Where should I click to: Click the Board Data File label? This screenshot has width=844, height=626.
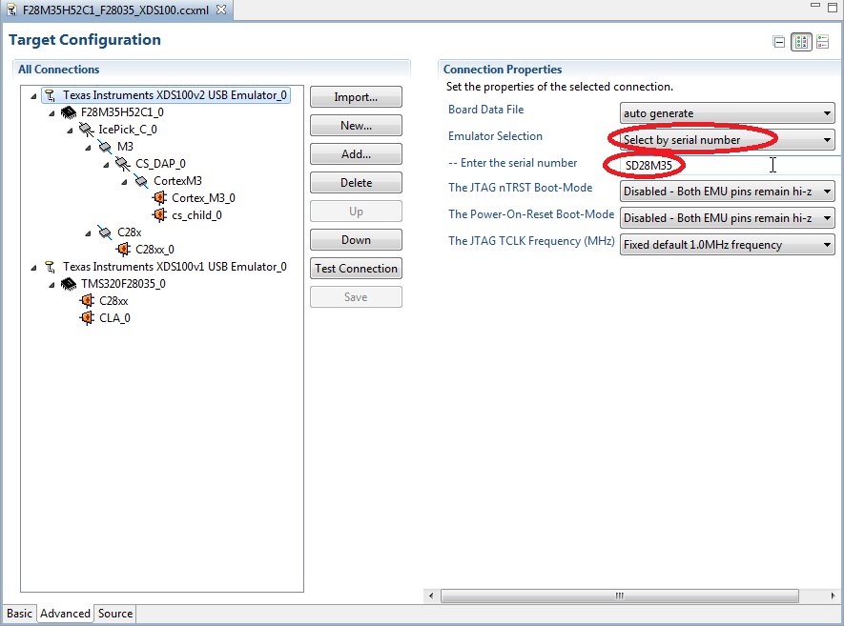pyautogui.click(x=486, y=110)
